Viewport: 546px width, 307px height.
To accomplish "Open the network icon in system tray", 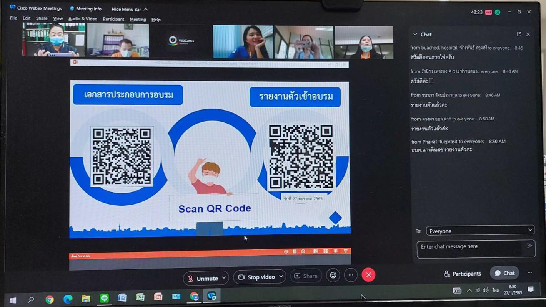I will pos(478,290).
